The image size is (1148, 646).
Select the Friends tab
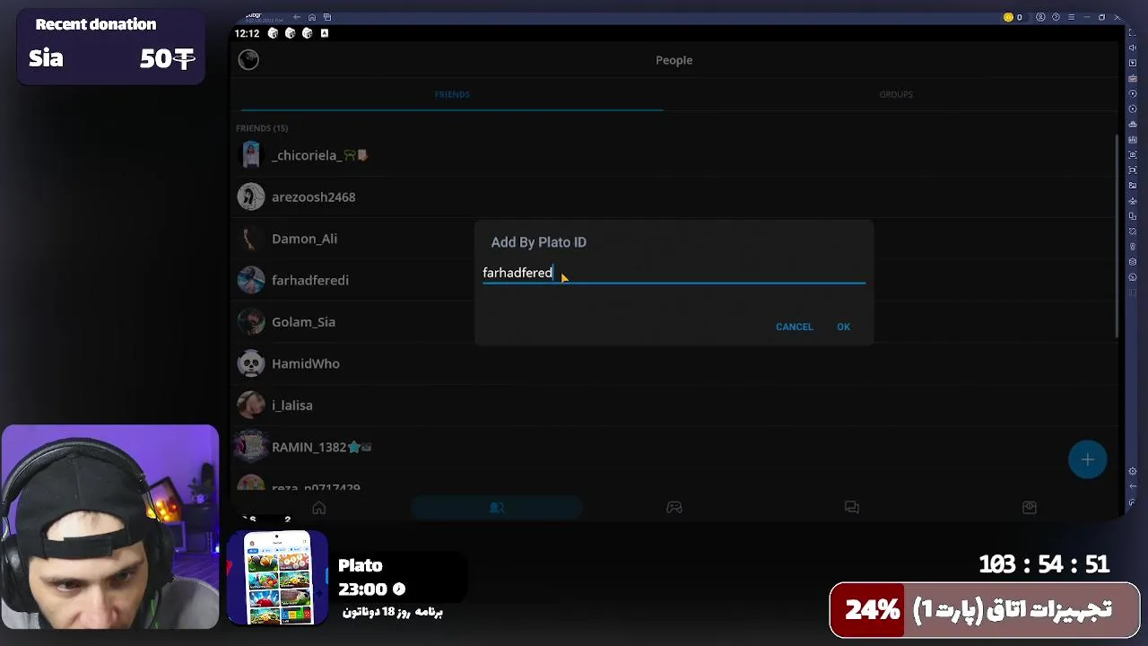[452, 94]
